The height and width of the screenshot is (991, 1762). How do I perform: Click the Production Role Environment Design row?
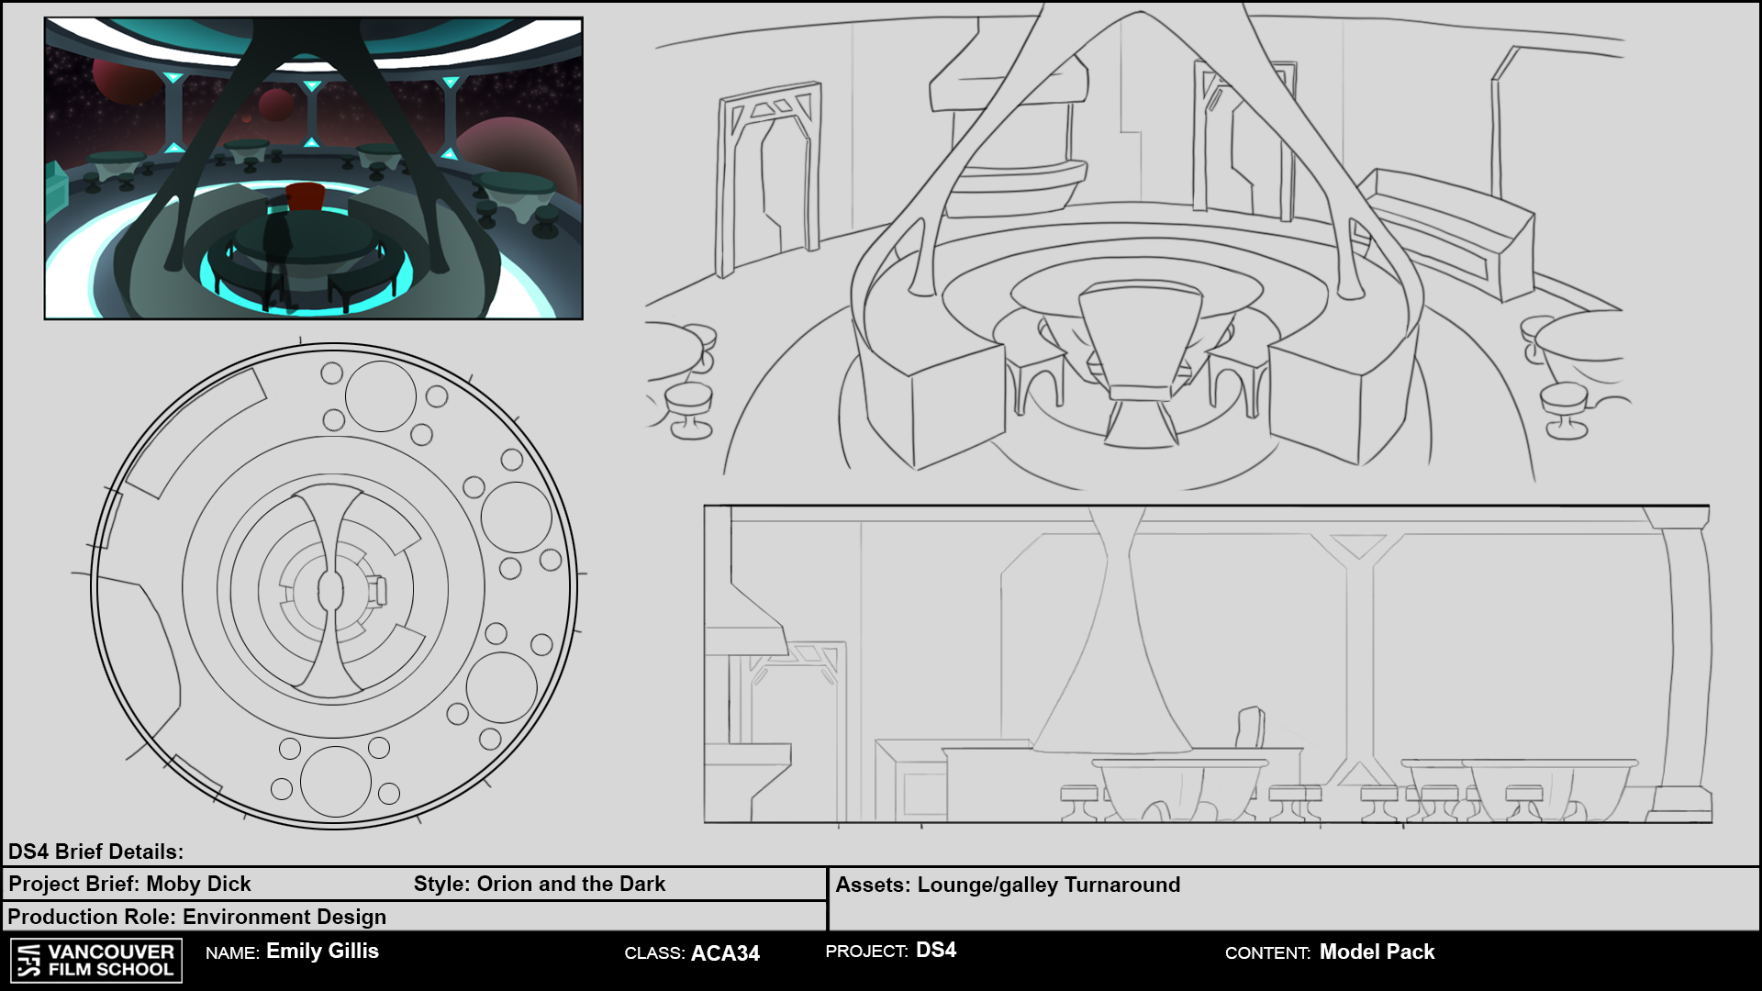[196, 917]
